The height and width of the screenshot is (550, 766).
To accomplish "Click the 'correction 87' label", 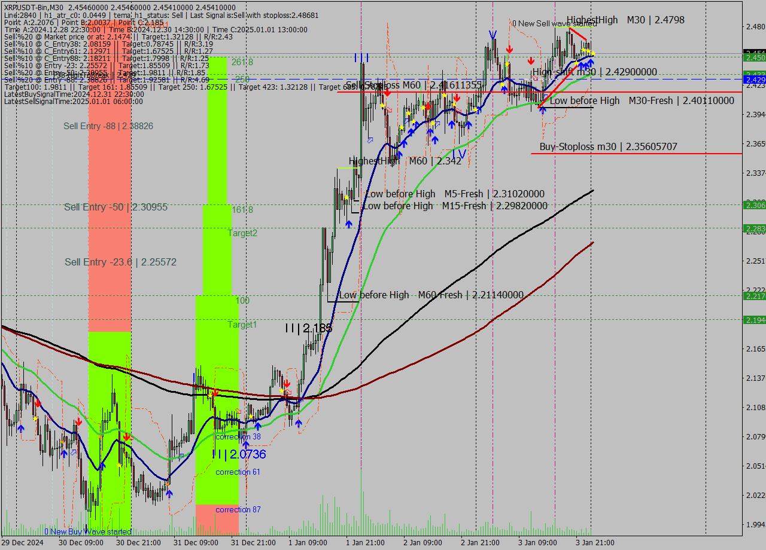I will click(238, 510).
